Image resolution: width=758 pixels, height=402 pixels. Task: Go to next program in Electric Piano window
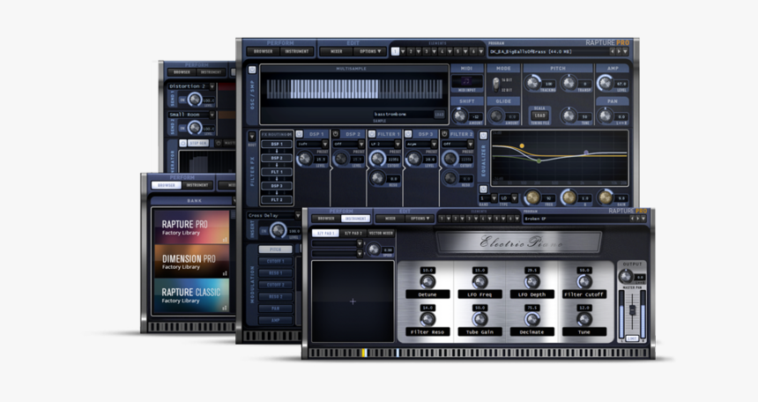[637, 219]
